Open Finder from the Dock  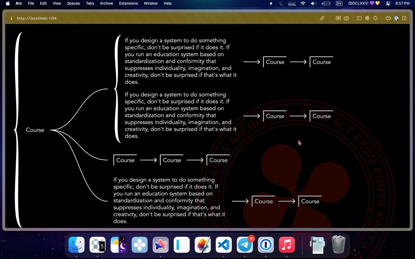pyautogui.click(x=76, y=245)
